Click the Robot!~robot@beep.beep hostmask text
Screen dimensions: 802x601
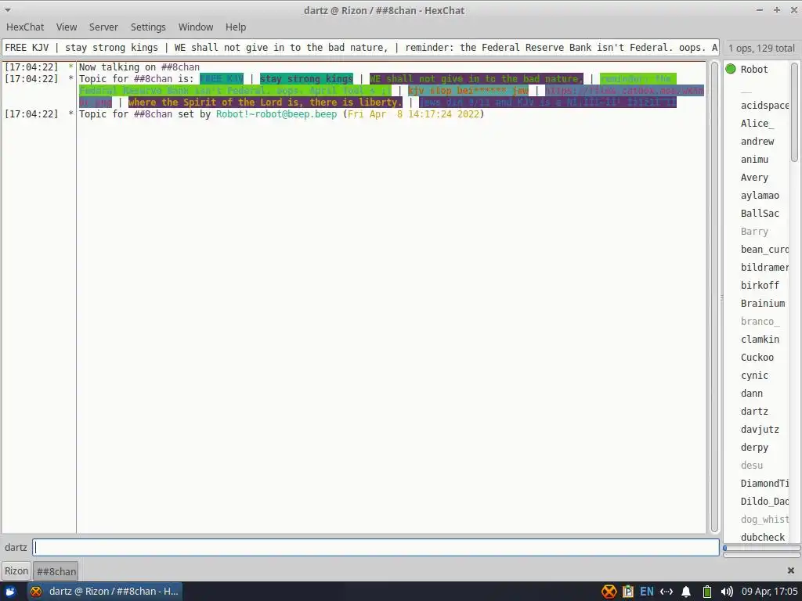click(276, 114)
